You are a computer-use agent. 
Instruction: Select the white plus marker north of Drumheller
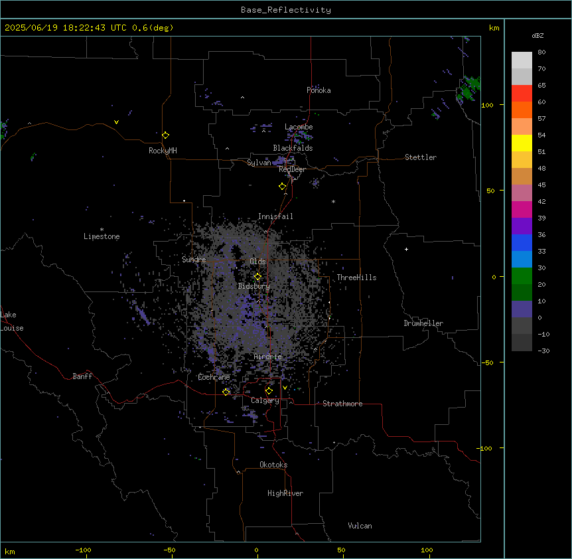406,249
